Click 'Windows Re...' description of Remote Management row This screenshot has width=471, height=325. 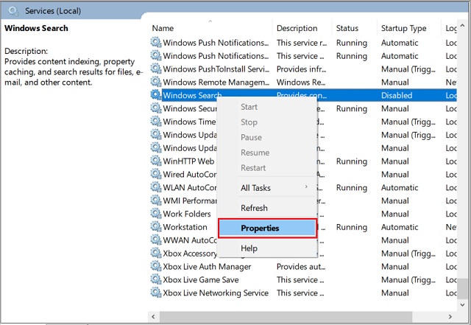click(301, 82)
